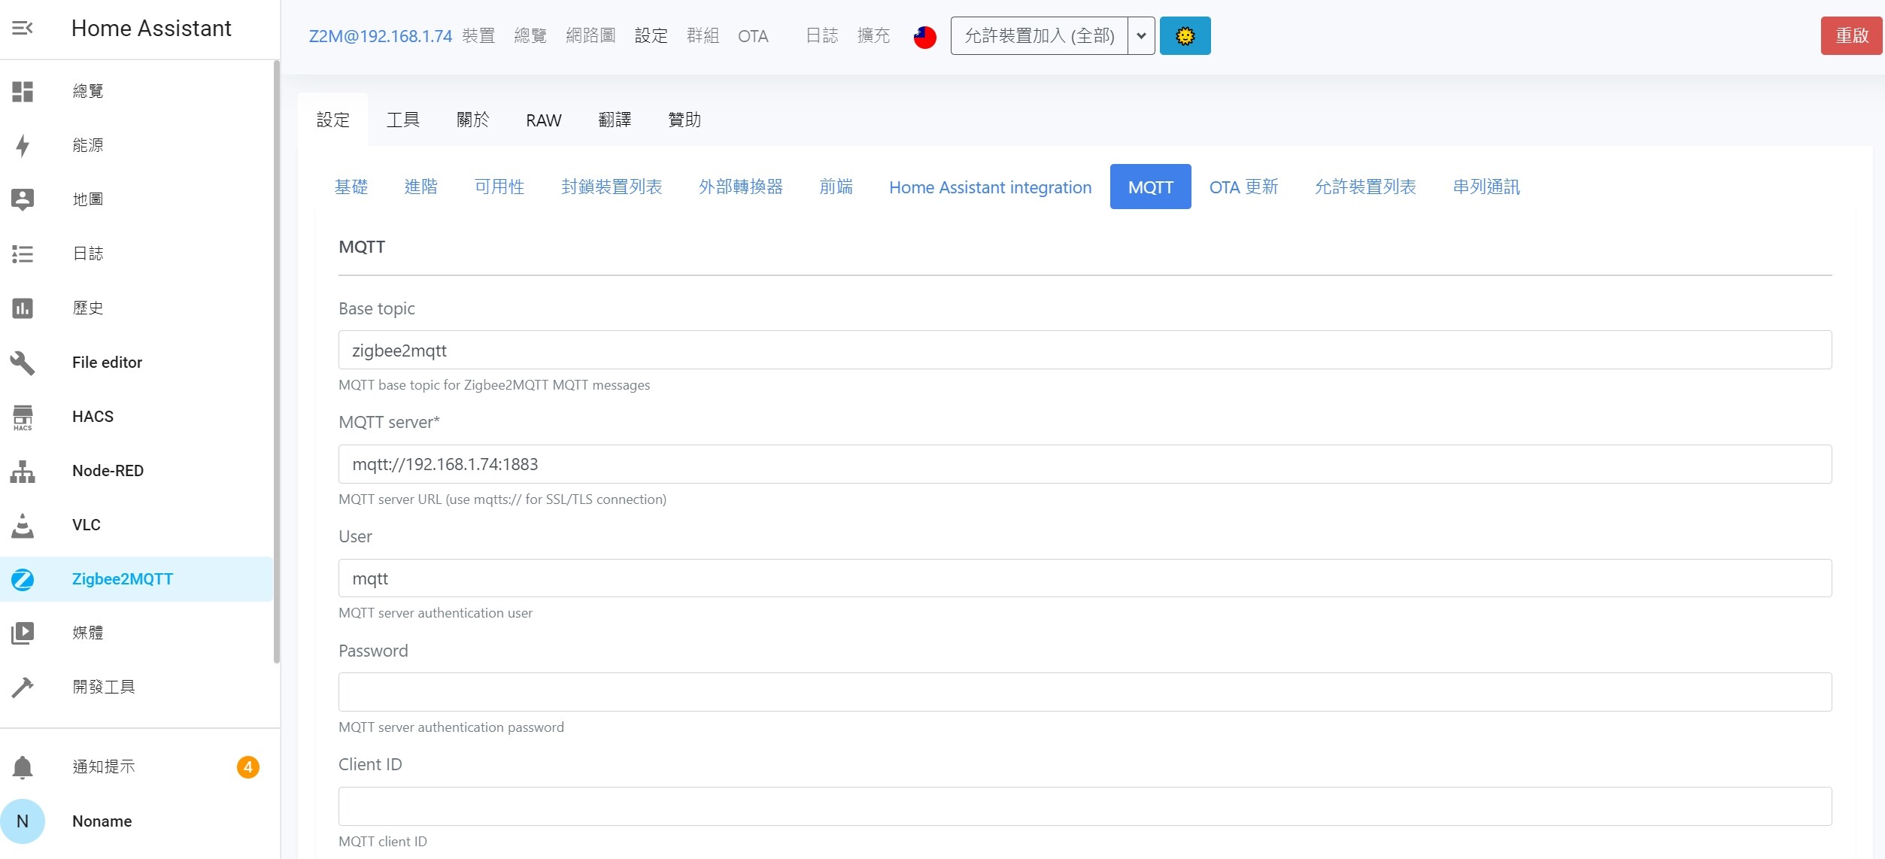Click the Home Assistant title text
The image size is (1885, 859).
(151, 29)
